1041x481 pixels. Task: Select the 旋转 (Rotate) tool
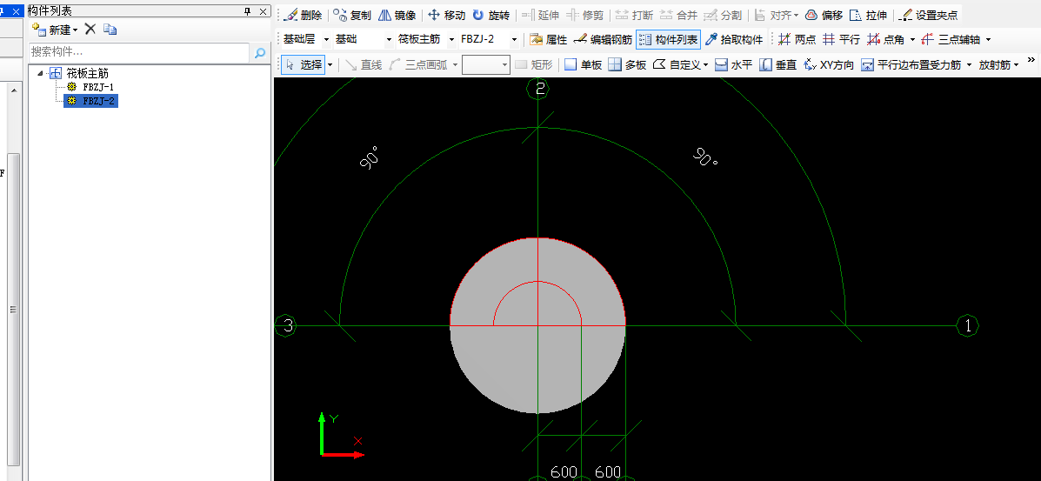click(491, 15)
